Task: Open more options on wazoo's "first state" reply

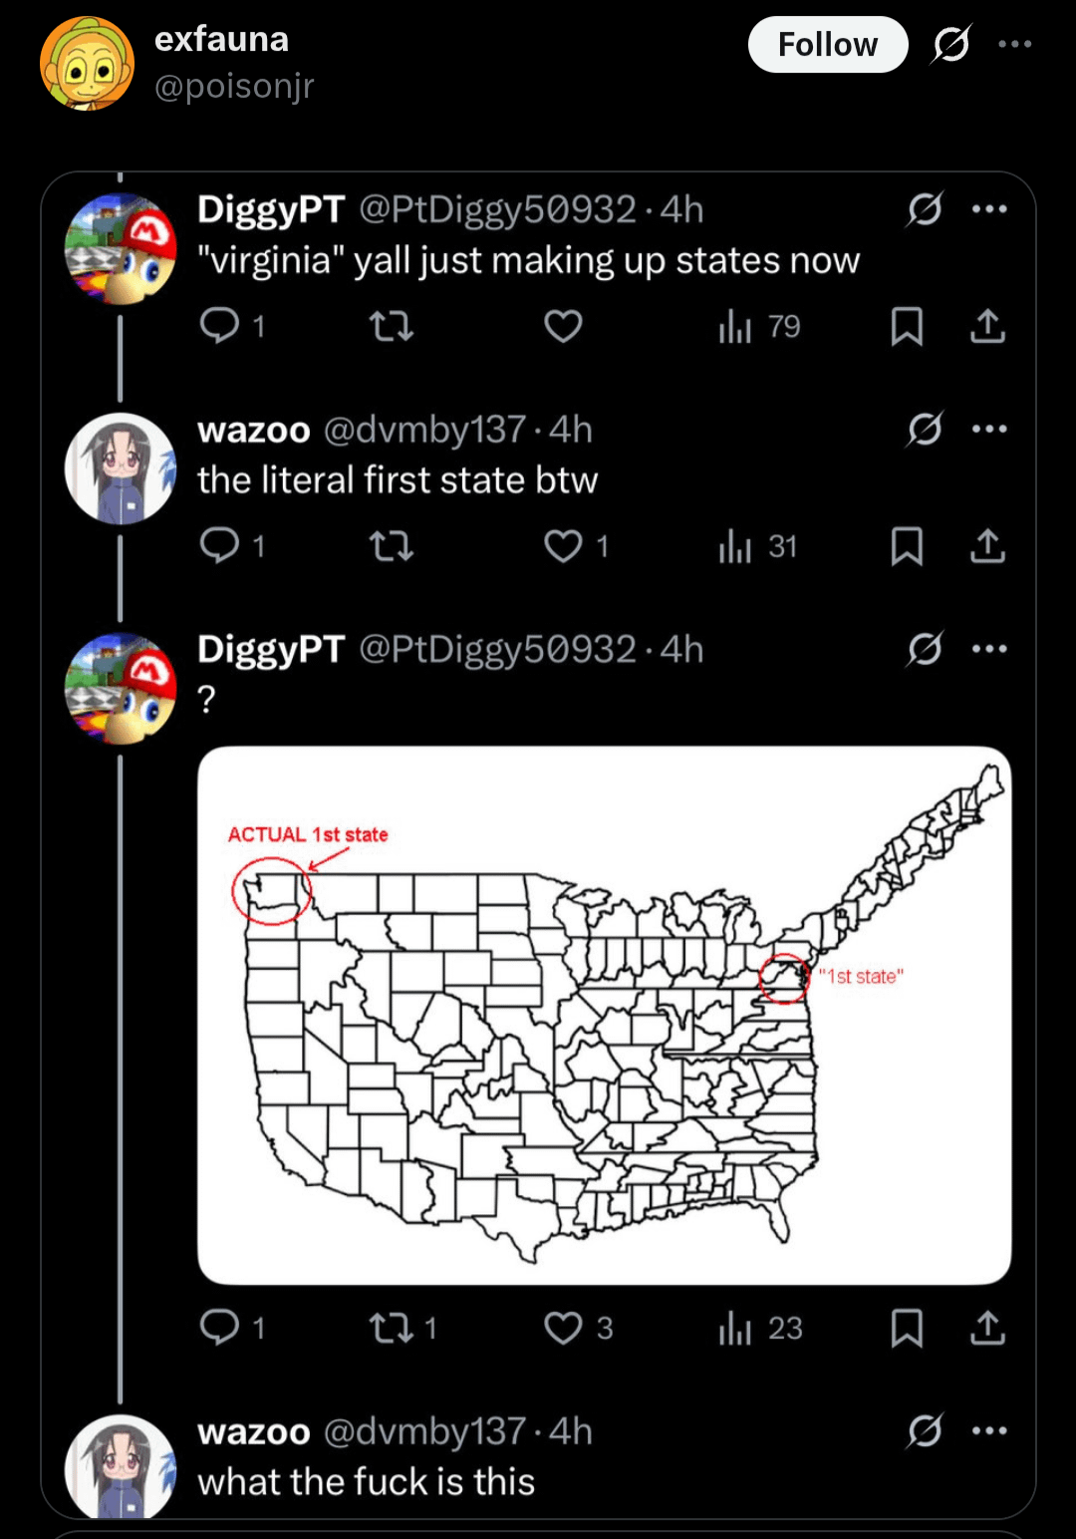Action: click(x=988, y=430)
